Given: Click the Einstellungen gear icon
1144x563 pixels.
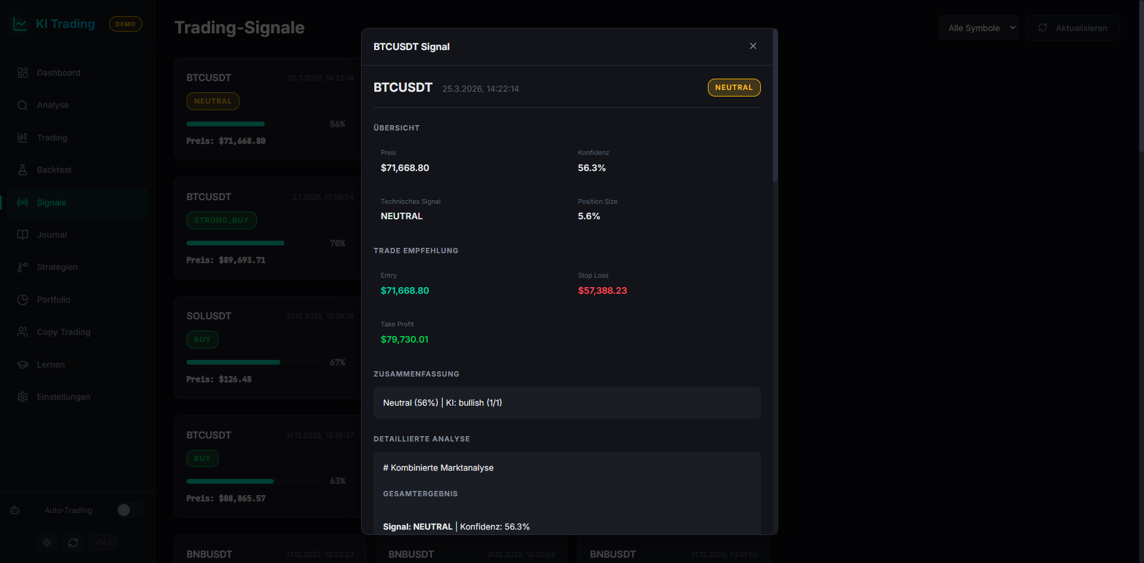Looking at the screenshot, I should pyautogui.click(x=23, y=397).
